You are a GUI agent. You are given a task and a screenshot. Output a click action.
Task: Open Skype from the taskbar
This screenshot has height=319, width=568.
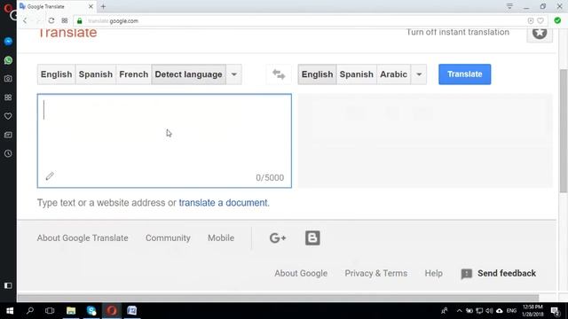[91, 311]
